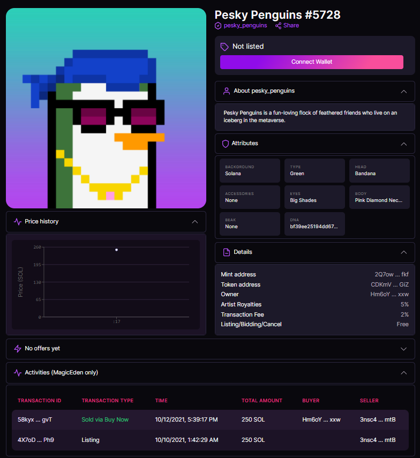Open transaction 4X7oD ... Ph9
420x458 pixels.
[36, 440]
